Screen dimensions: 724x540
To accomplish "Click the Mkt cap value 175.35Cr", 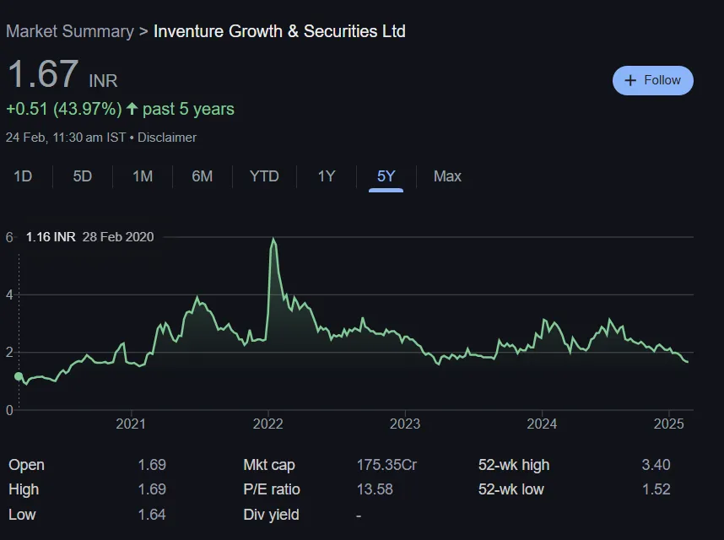I will [x=386, y=465].
